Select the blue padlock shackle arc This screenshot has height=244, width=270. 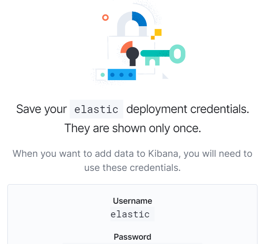pos(140,19)
